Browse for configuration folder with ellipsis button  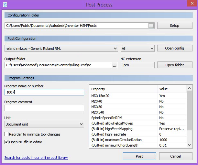pos(151,26)
